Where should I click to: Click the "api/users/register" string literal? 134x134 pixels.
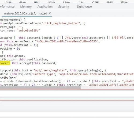(50, 70)
